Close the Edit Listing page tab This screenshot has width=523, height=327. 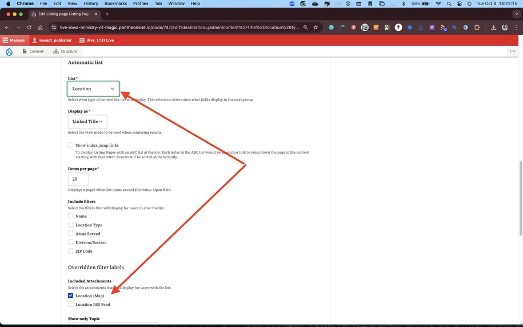tap(95, 14)
